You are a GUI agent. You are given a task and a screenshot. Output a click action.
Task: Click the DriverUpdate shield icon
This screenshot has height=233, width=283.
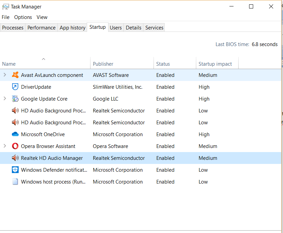point(15,87)
